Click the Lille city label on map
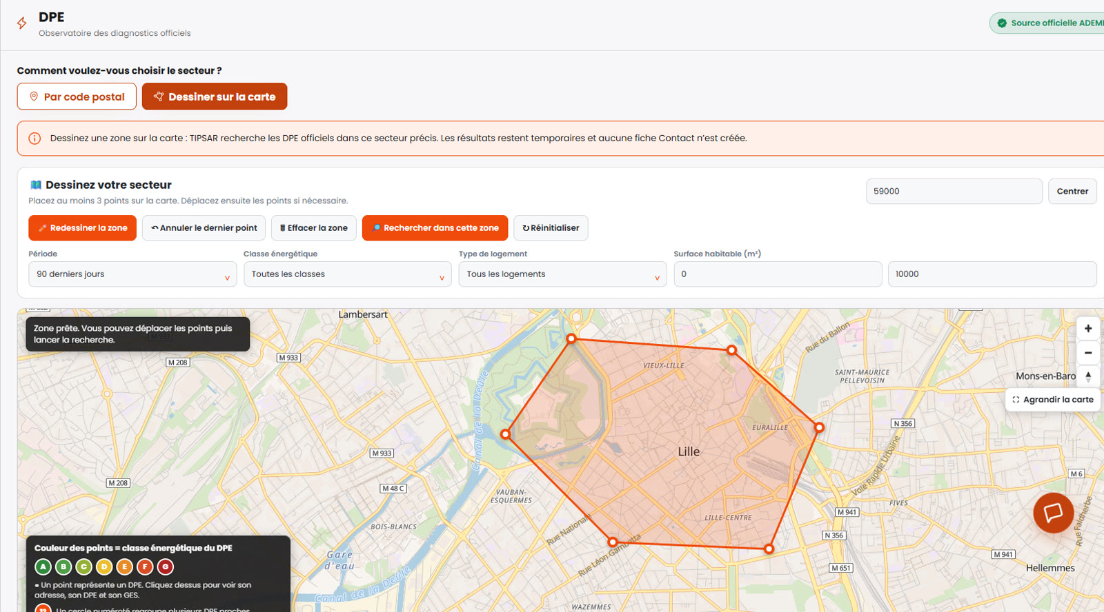This screenshot has height=612, width=1104. pyautogui.click(x=689, y=451)
